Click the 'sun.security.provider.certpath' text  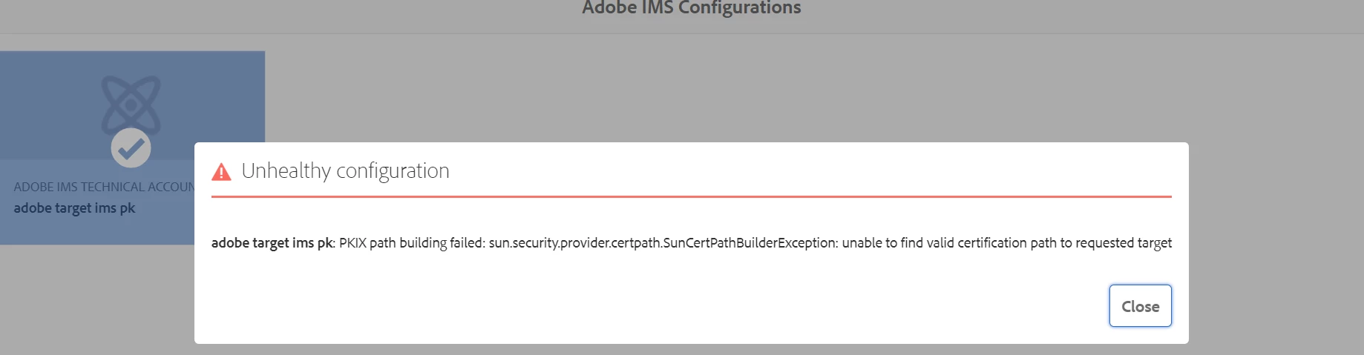click(574, 243)
